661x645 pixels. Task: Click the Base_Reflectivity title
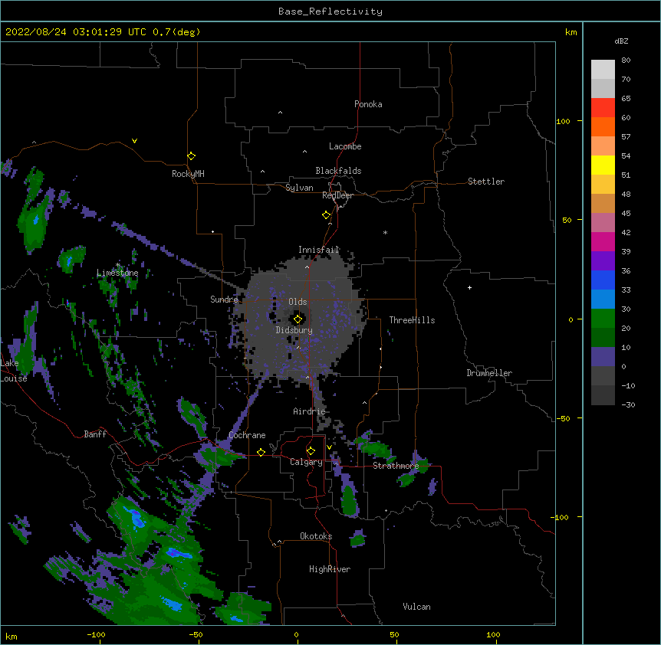click(x=330, y=11)
